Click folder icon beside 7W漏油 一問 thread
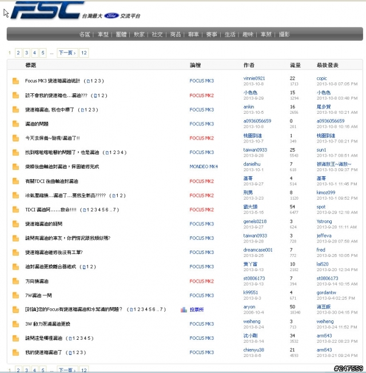This screenshot has width=366, height=373. [x=15, y=295]
